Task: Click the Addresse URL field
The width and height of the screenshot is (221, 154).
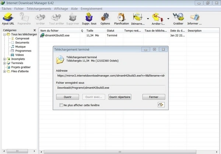Action: [110, 76]
